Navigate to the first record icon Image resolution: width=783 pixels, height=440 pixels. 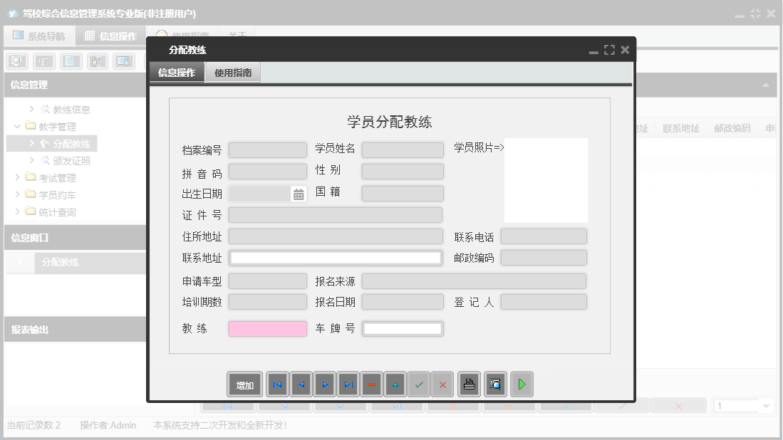pyautogui.click(x=277, y=384)
